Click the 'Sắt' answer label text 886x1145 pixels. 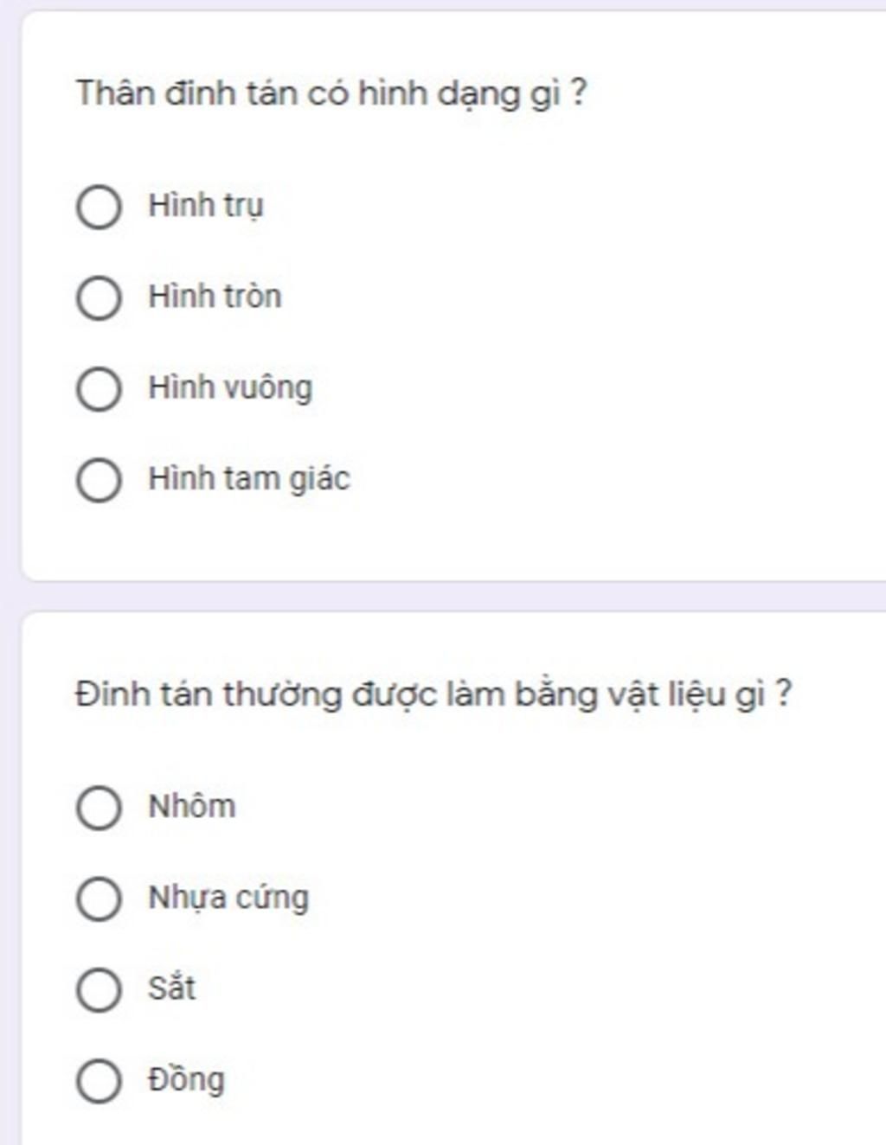171,988
